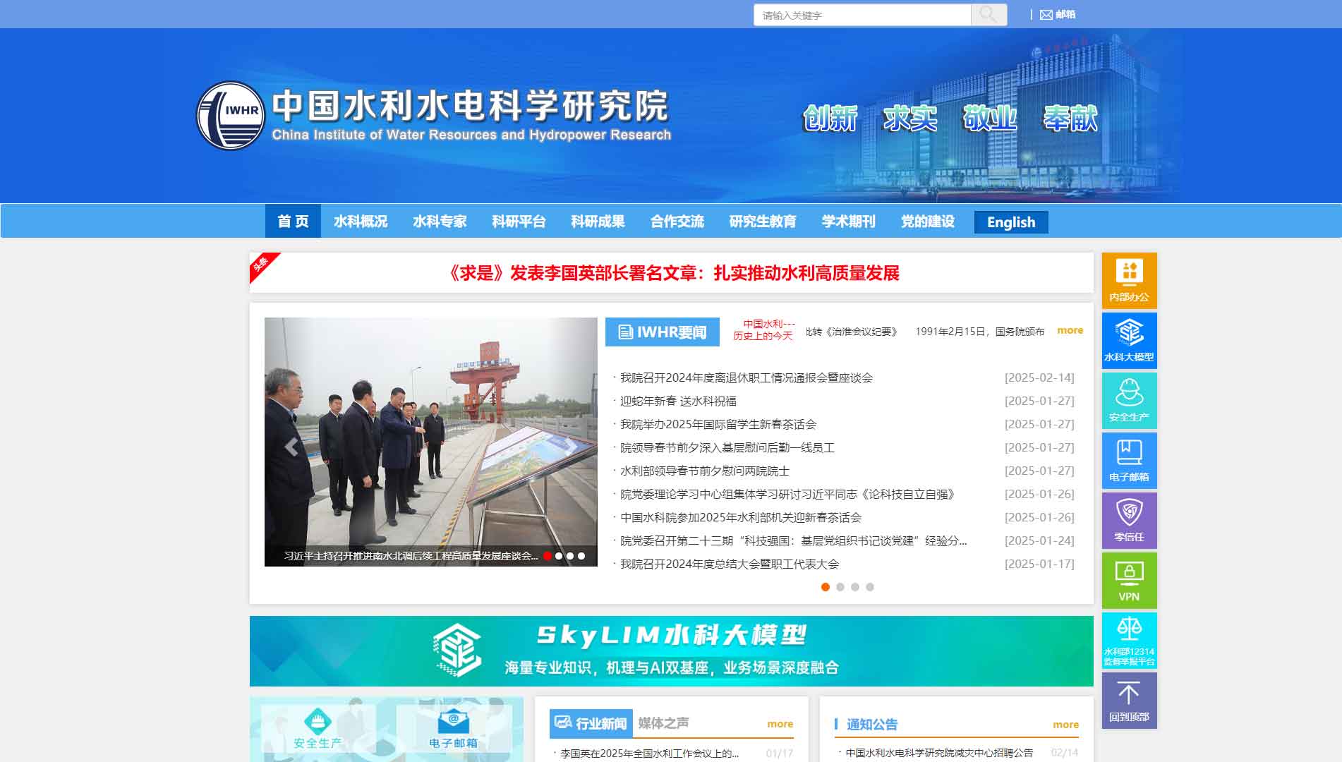
Task: Open news 迎蛇年新春 送水科祝福
Action: pos(678,401)
